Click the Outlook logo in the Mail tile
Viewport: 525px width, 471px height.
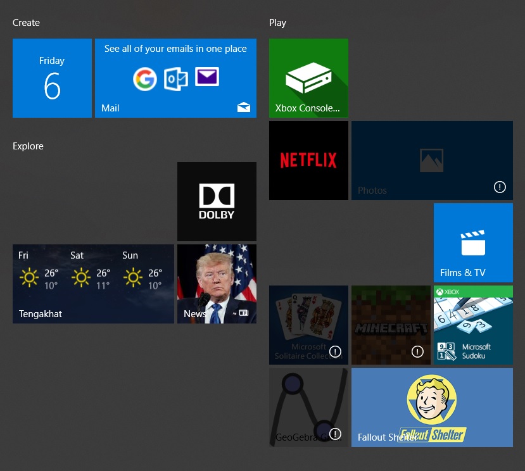176,79
